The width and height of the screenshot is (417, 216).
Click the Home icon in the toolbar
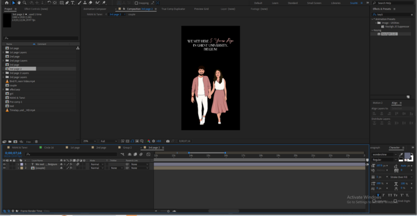click(x=7, y=3)
